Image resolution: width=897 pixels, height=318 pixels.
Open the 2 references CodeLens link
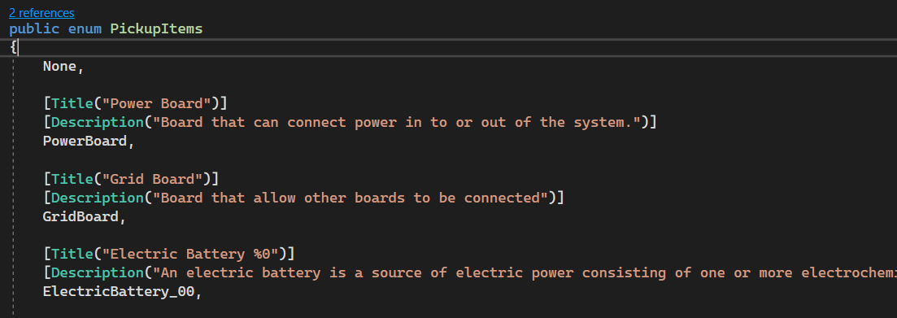pos(41,12)
